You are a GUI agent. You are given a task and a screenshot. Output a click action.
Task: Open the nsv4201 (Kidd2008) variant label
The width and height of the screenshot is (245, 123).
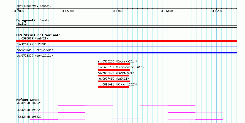click(x=31, y=44)
